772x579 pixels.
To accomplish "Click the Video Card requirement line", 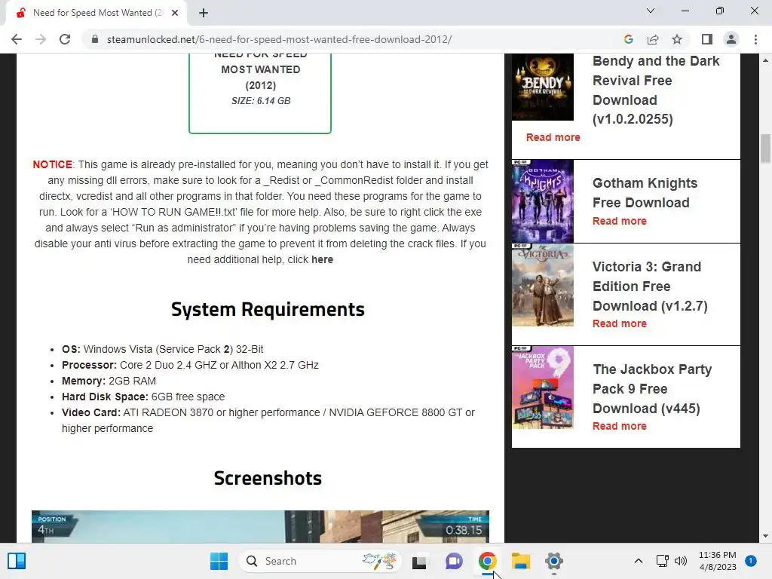I will 268,421.
